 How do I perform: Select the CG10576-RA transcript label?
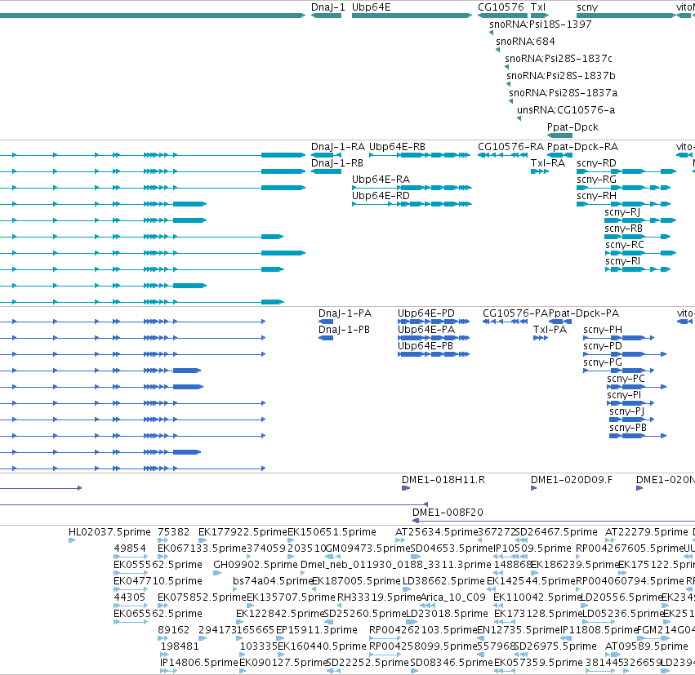coord(510,147)
